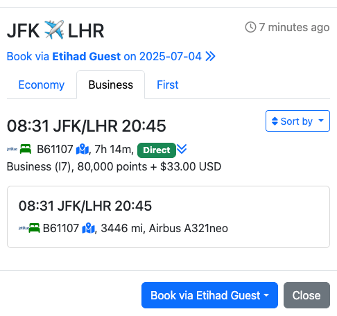Screen dimensions: 337x316
Task: Open map icon next to 3446 mi segment
Action: coord(88,228)
